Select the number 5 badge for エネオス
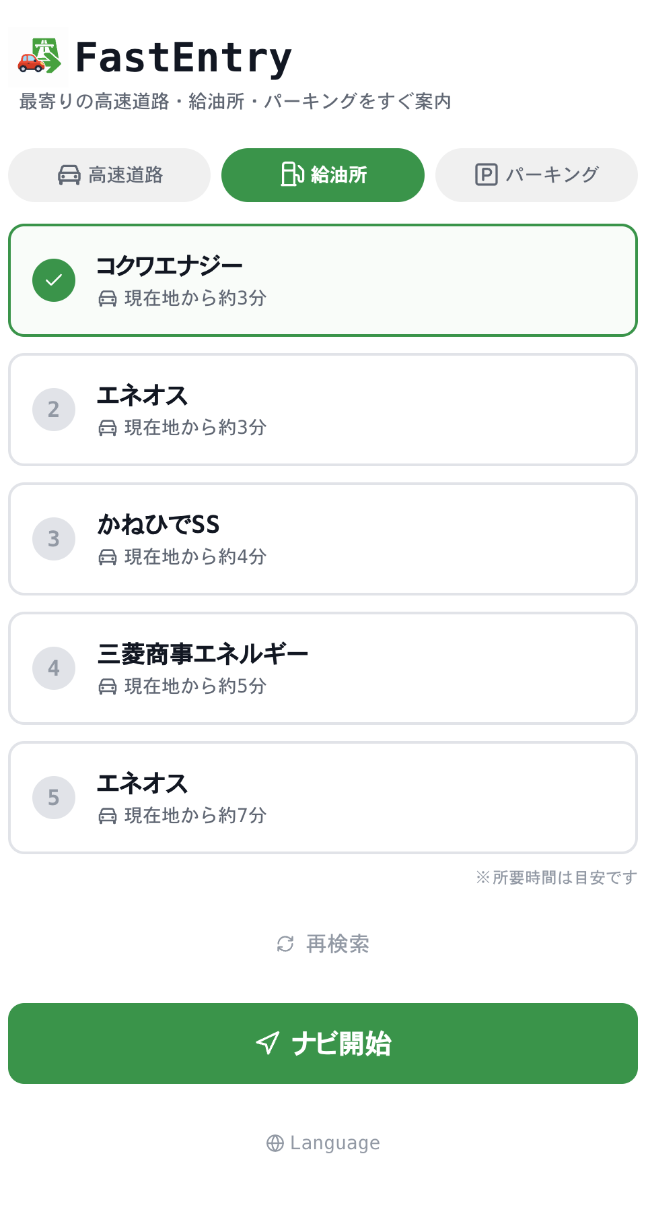The height and width of the screenshot is (1222, 646). tap(54, 798)
